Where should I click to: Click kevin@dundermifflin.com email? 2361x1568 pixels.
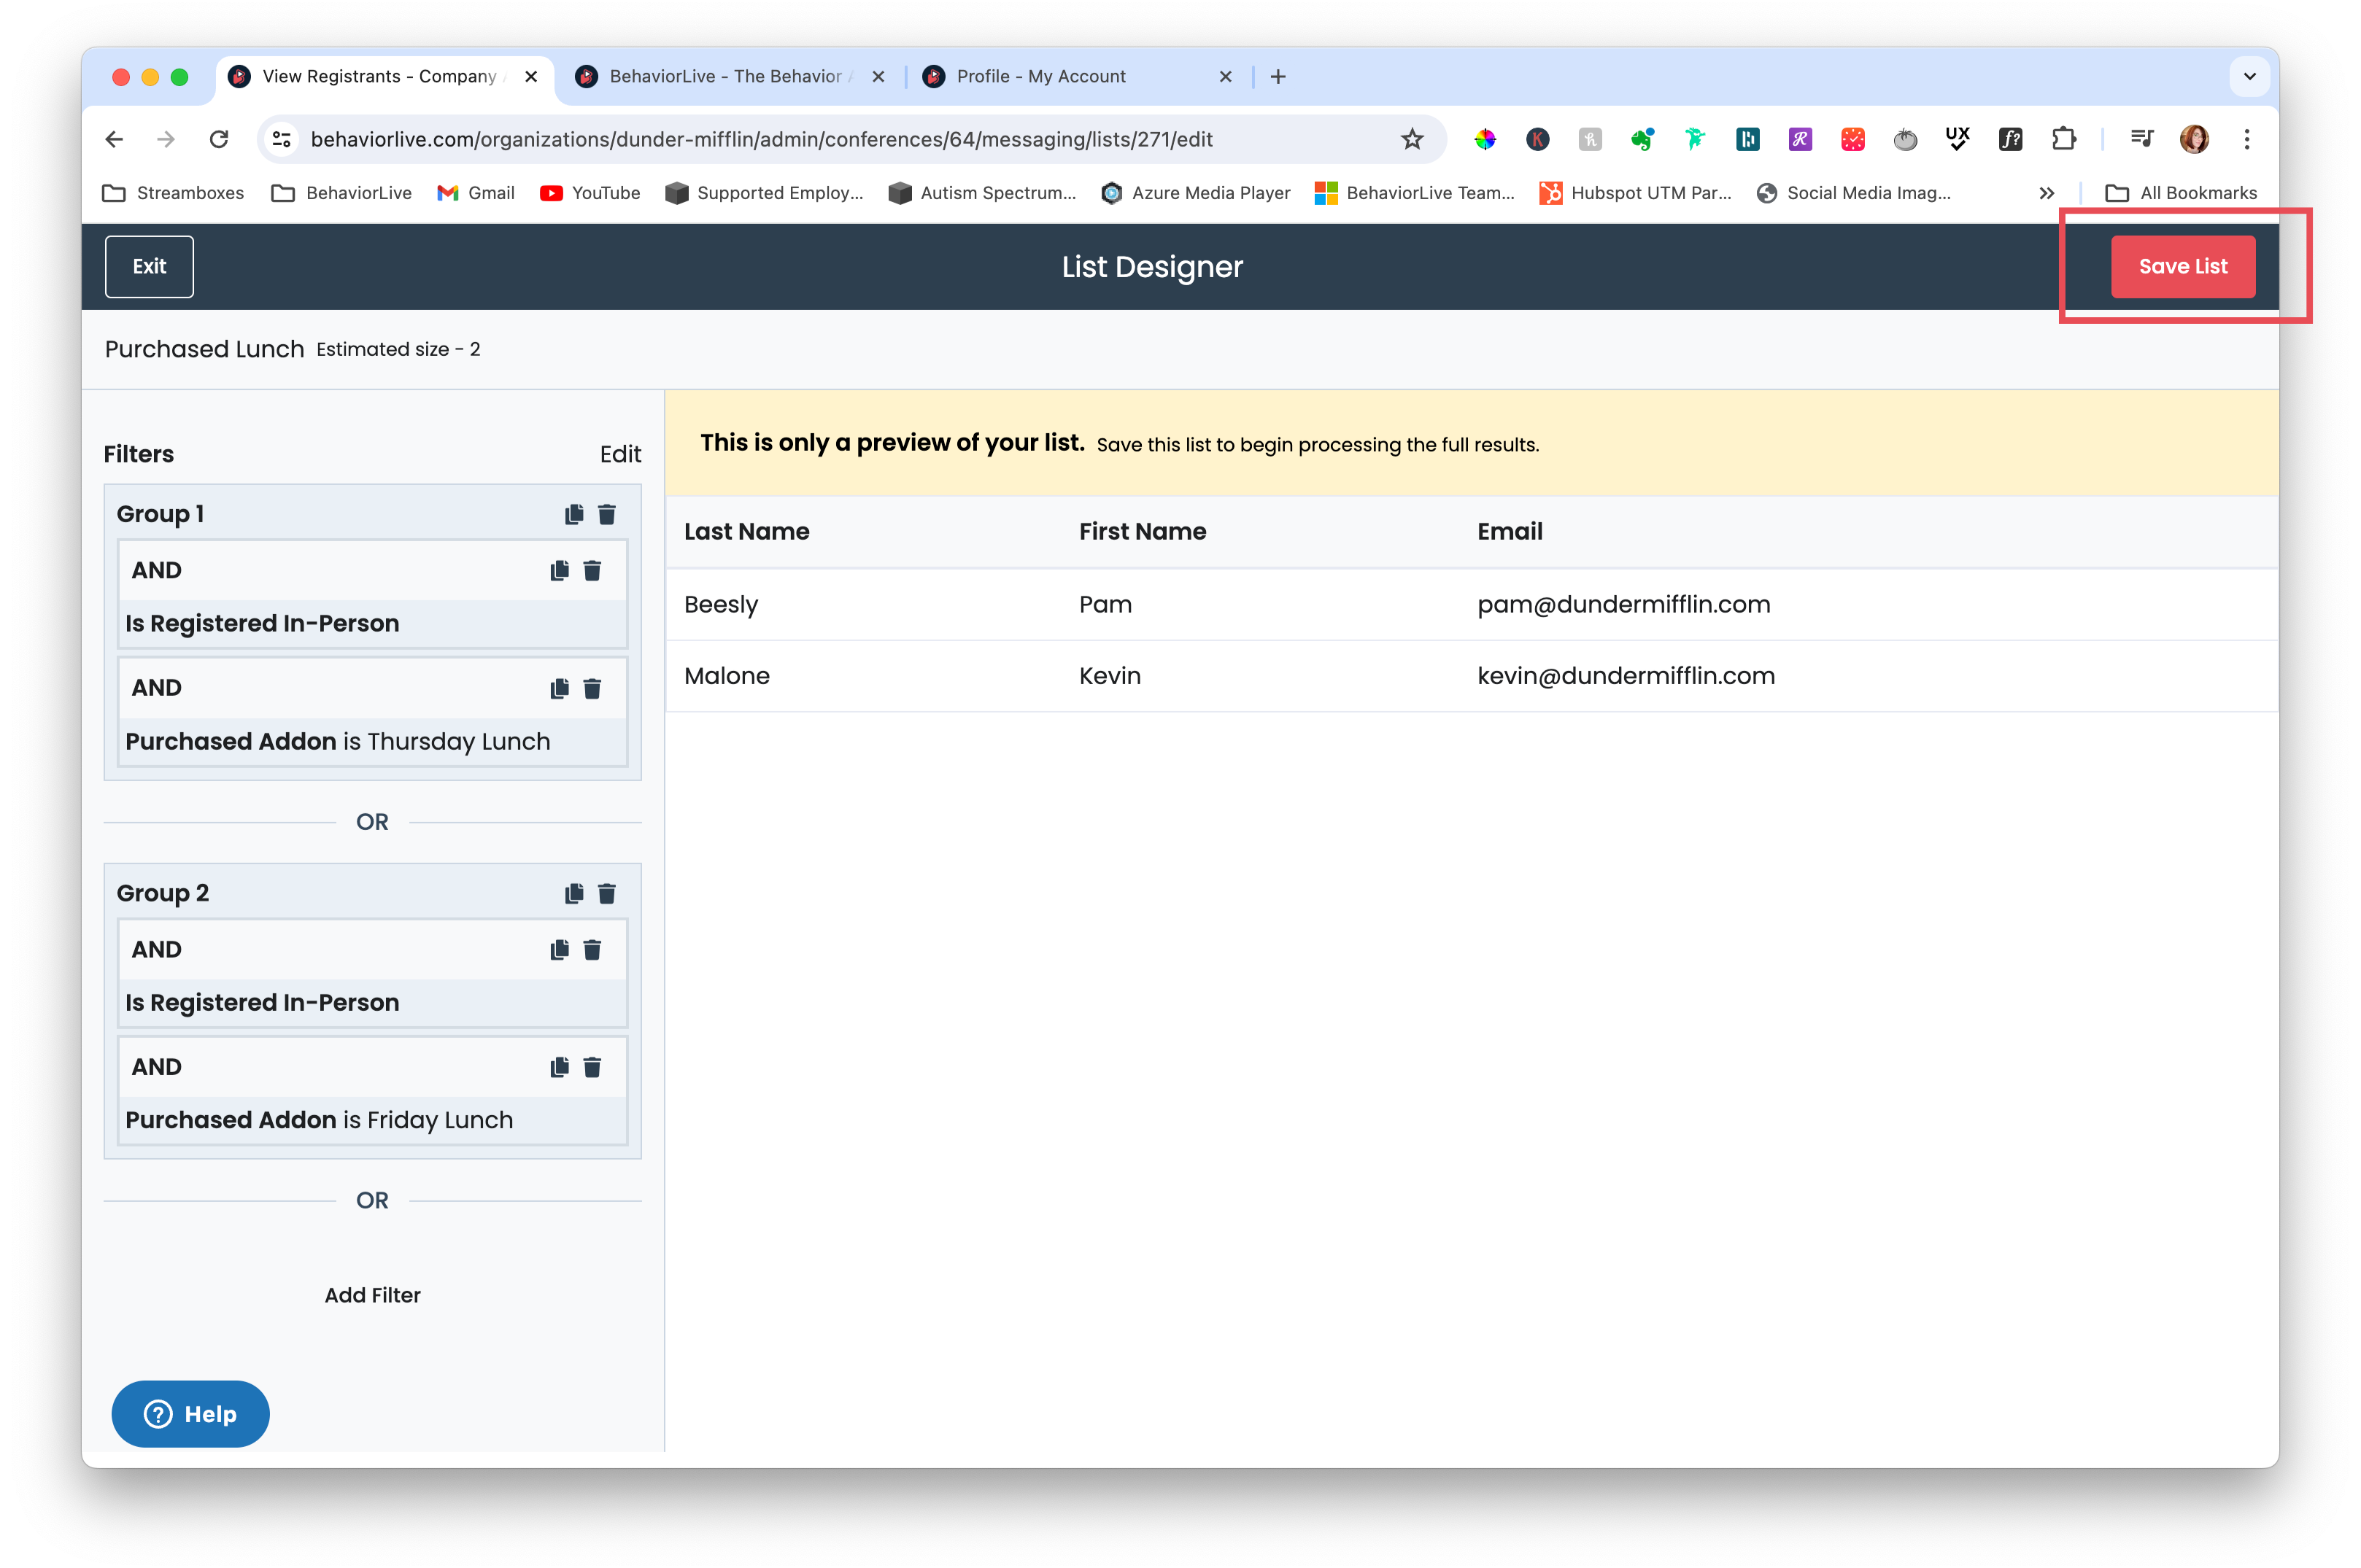[1626, 677]
